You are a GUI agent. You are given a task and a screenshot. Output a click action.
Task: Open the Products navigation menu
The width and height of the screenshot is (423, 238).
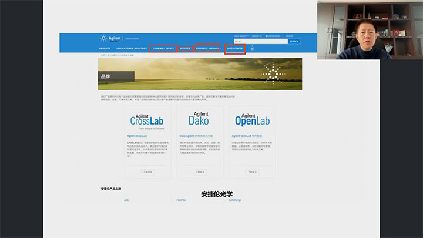tap(105, 48)
